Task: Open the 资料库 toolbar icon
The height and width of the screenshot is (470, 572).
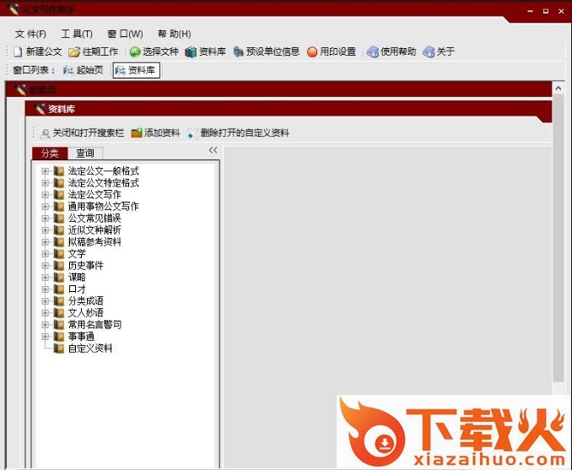Action: point(191,51)
